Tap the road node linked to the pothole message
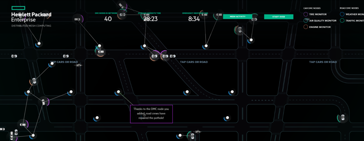 [x=119, y=92]
